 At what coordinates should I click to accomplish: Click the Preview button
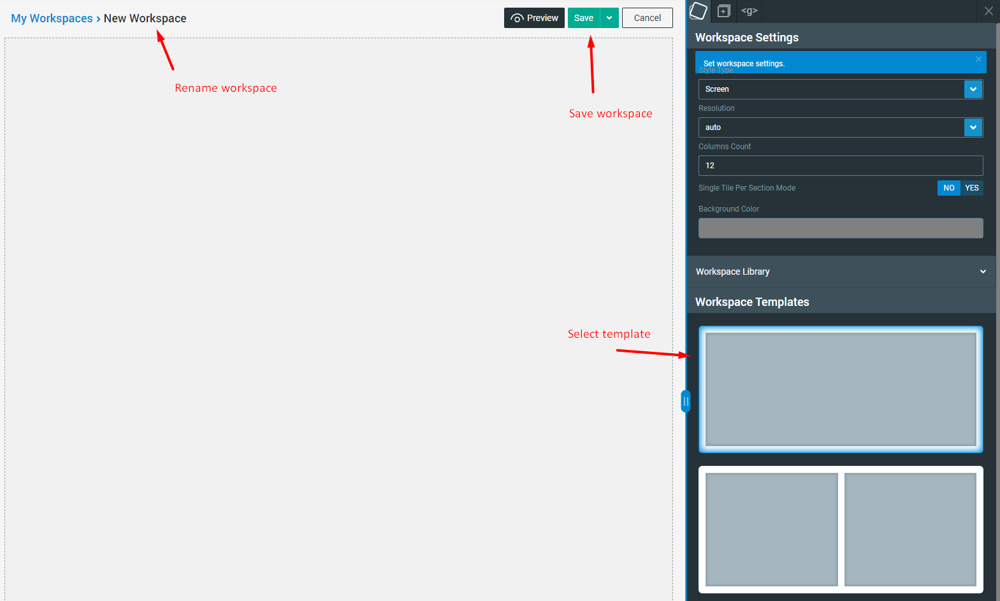pyautogui.click(x=534, y=18)
